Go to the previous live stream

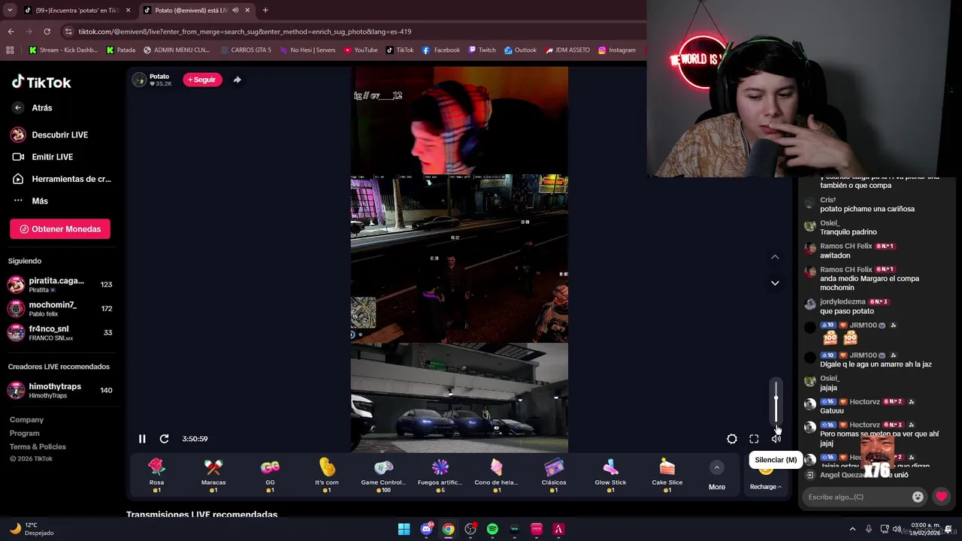tap(775, 257)
